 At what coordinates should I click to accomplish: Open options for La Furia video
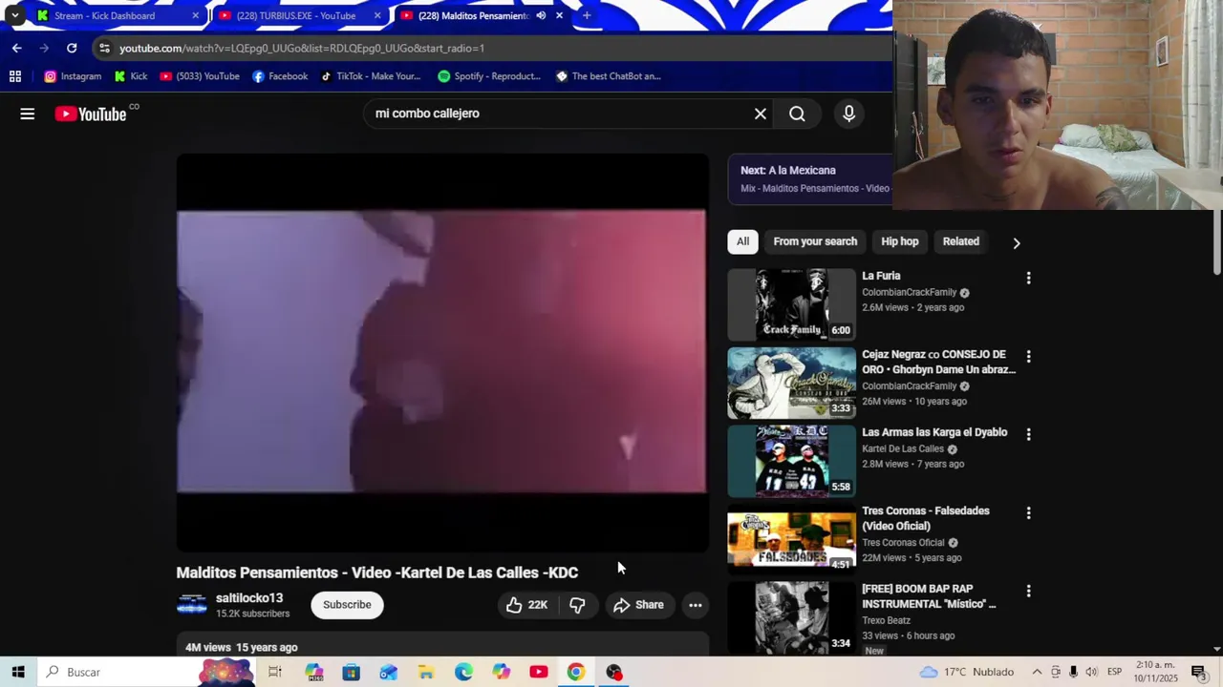coord(1028,278)
